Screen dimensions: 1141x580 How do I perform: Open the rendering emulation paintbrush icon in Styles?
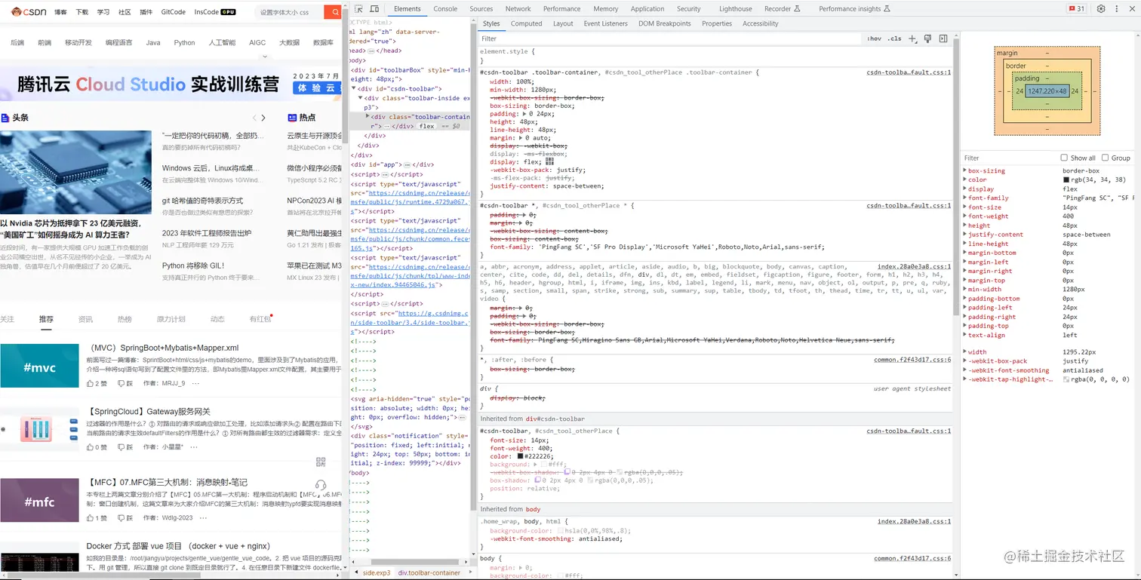click(x=928, y=38)
